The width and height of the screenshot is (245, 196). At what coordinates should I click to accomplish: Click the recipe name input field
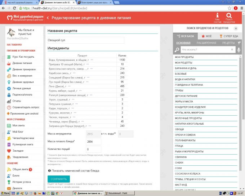[86, 40]
